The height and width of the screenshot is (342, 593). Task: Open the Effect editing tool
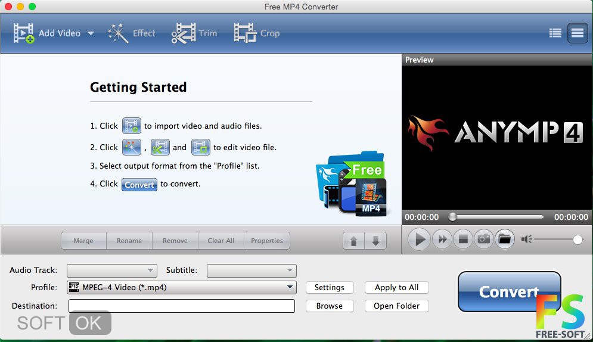(x=131, y=33)
